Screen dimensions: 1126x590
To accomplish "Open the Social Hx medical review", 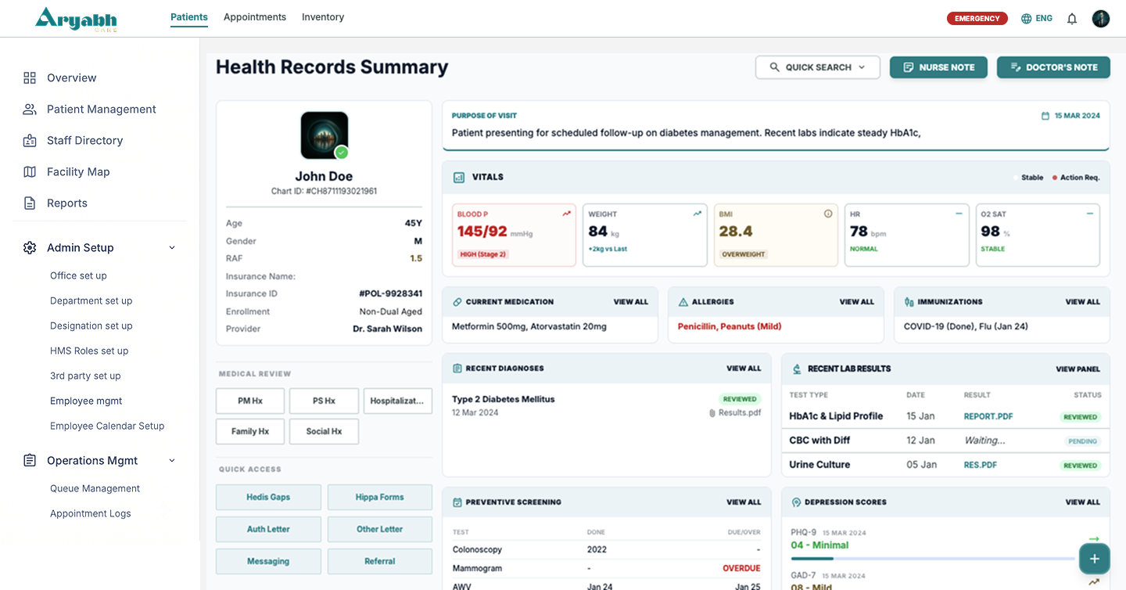I will pos(324,432).
